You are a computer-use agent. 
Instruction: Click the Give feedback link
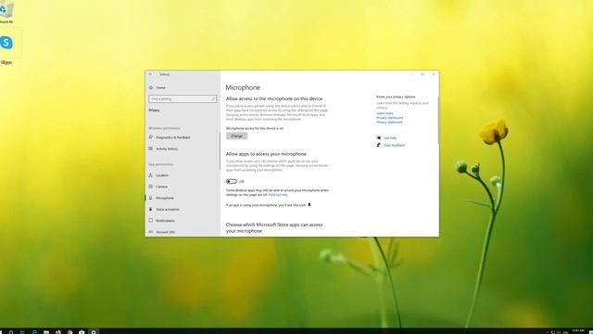395,145
